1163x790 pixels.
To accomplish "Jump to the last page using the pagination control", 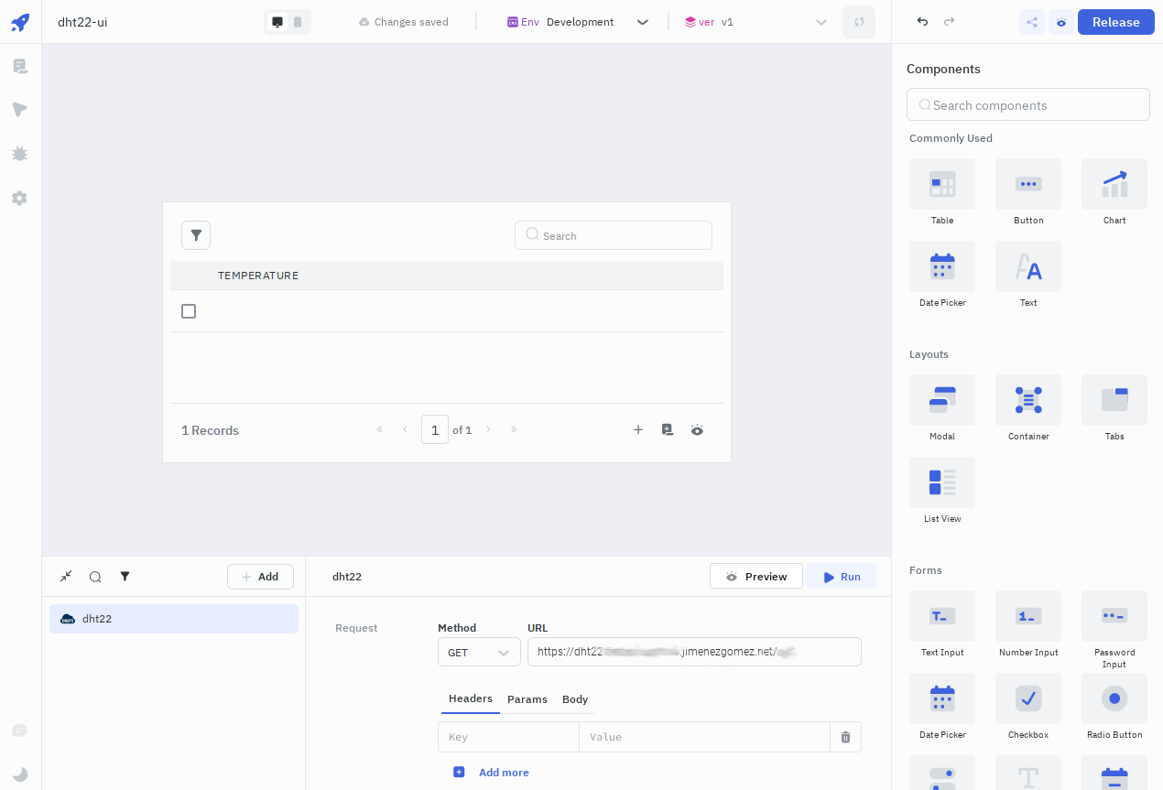I will click(x=514, y=429).
